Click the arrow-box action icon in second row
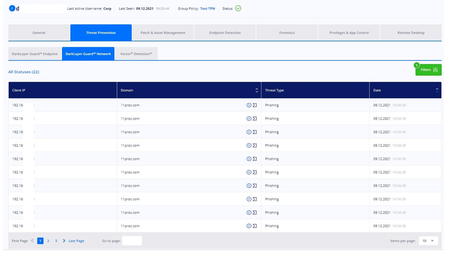Image resolution: width=453 pixels, height=264 pixels. tap(254, 118)
